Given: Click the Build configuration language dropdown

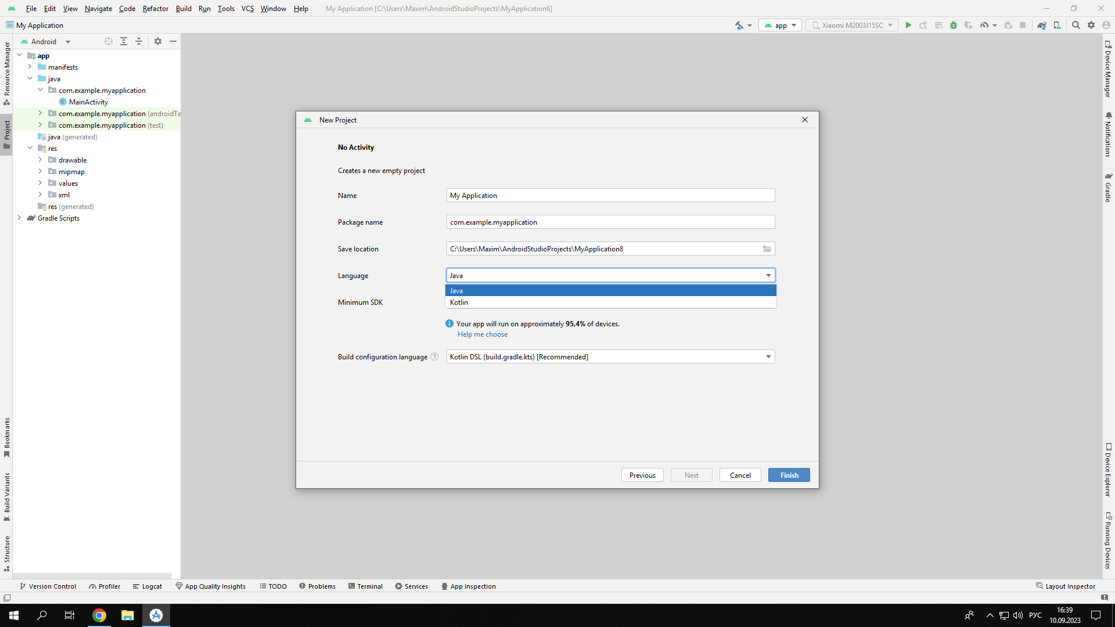Looking at the screenshot, I should (609, 356).
